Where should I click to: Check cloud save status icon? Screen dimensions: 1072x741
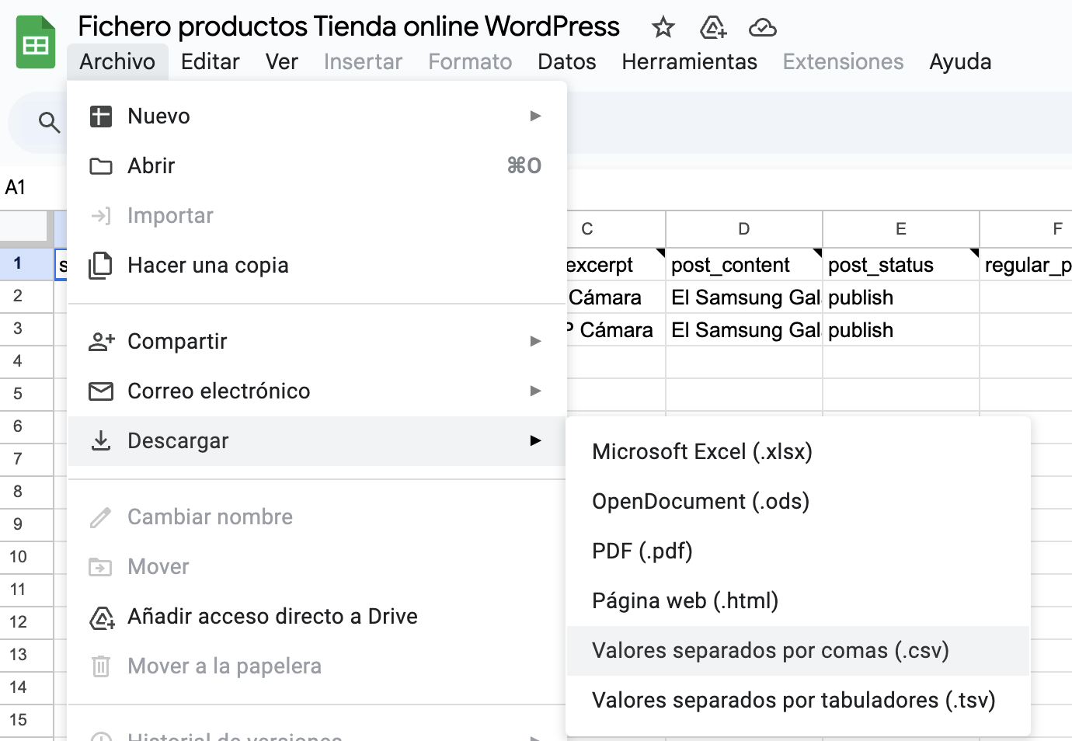[762, 28]
